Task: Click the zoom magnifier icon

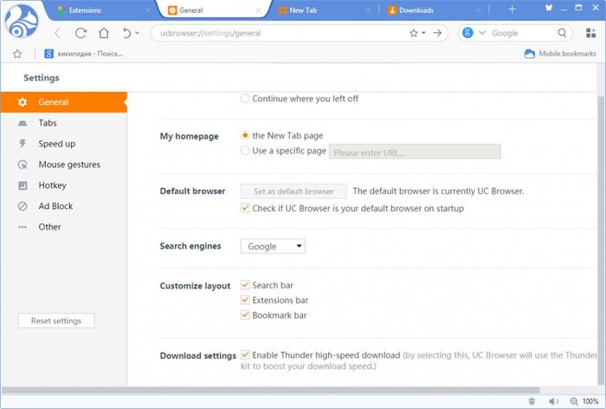Action: (574, 402)
